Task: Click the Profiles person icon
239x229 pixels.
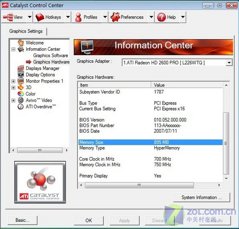Action: (78, 17)
